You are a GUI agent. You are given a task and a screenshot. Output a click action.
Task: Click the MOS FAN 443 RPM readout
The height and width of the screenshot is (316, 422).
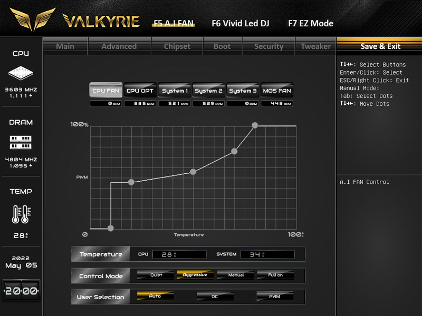click(277, 103)
